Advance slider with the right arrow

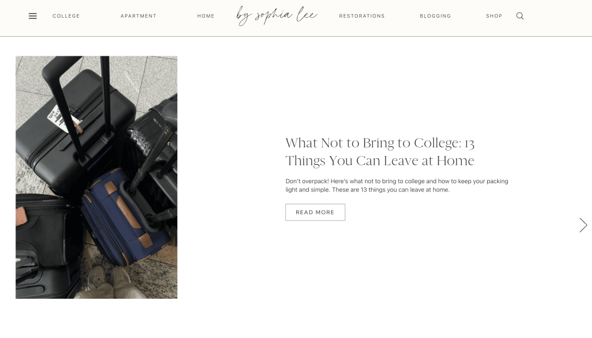click(x=583, y=225)
